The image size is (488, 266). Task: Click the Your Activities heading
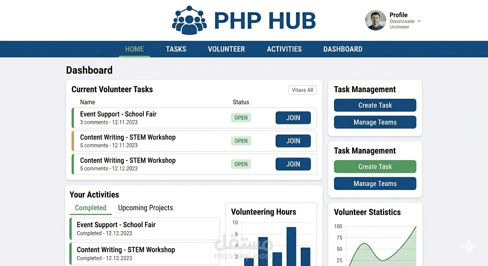click(x=94, y=195)
